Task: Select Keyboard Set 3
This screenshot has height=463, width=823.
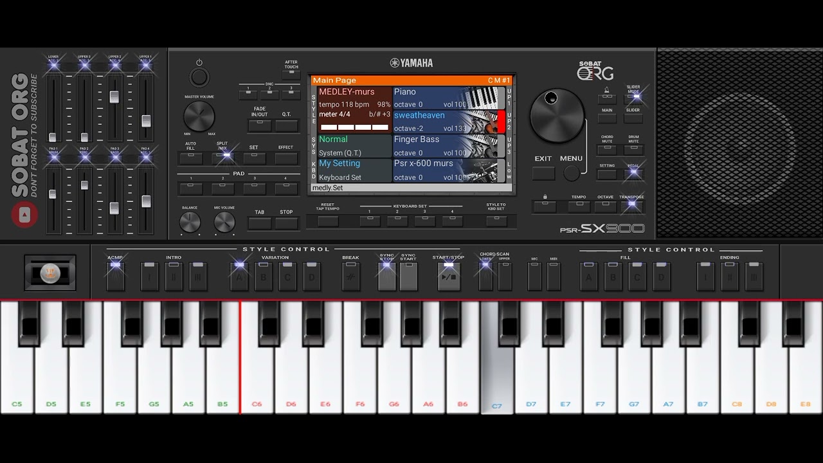Action: coord(425,221)
